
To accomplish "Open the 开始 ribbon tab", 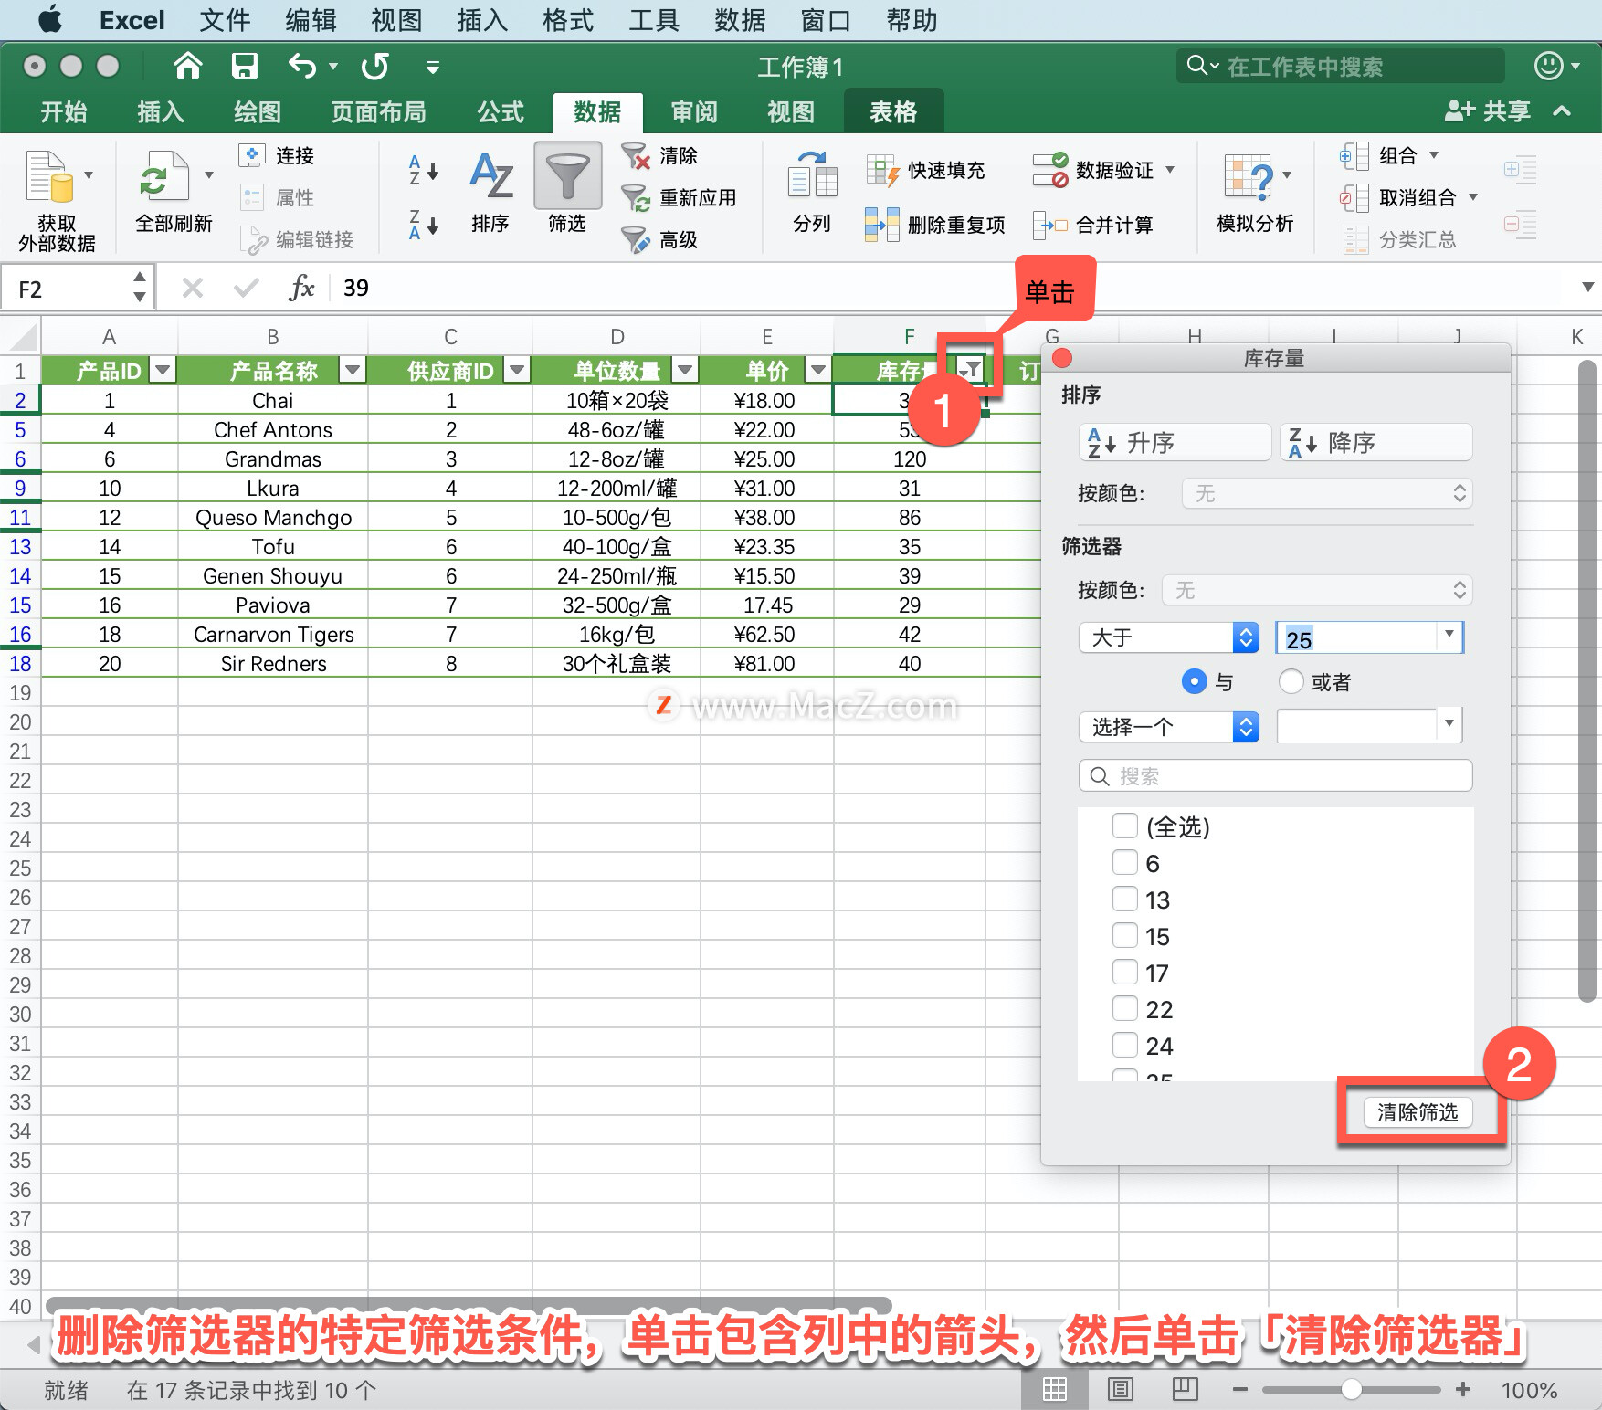I will click(64, 111).
